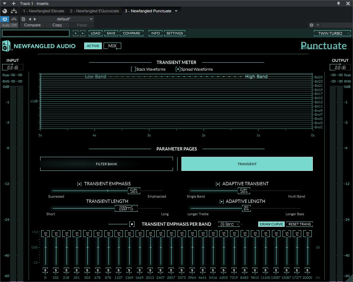The width and height of the screenshot is (353, 282).
Task: Solo the 8483 Hz band
Action: (x=244, y=270)
